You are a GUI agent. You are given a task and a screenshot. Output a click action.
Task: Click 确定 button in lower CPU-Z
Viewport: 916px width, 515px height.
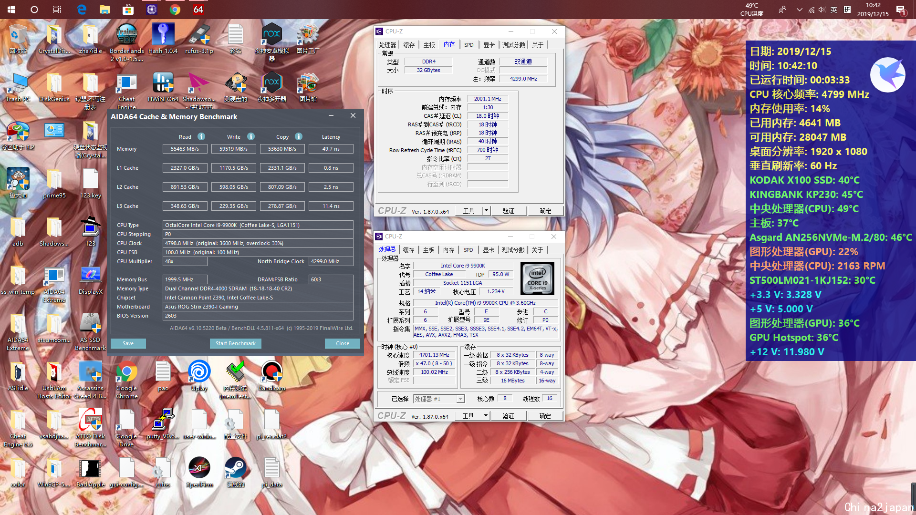[545, 416]
